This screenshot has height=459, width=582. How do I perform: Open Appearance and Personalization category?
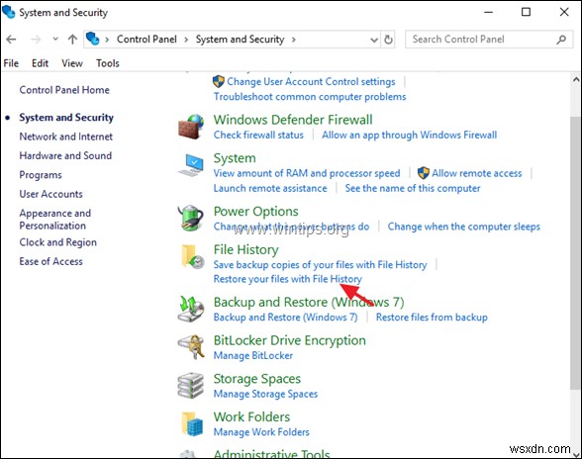55,220
